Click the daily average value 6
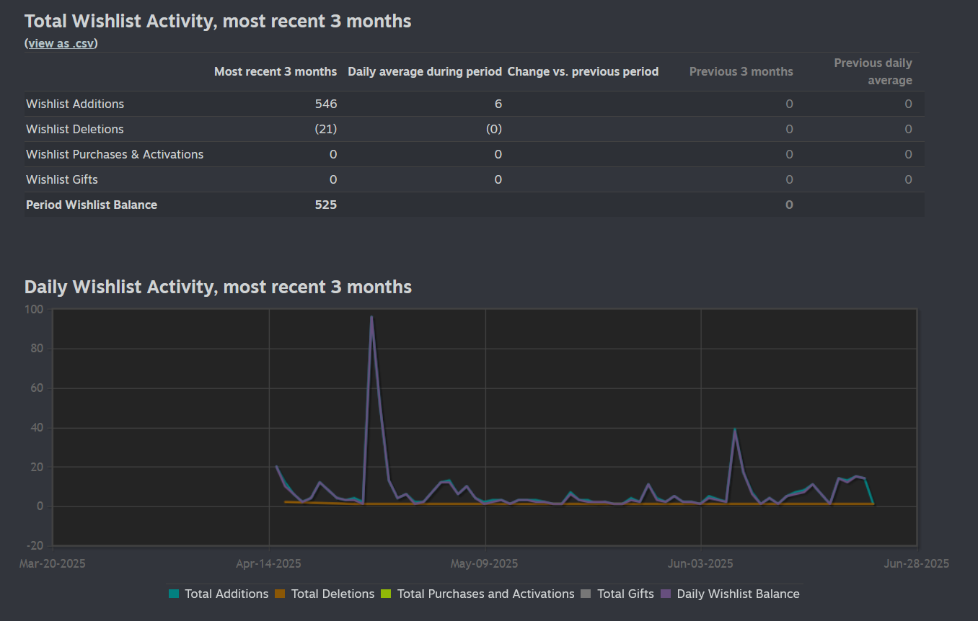This screenshot has width=978, height=621. (498, 104)
